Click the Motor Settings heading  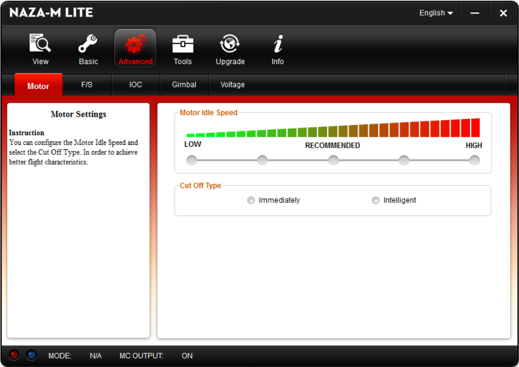click(x=78, y=114)
